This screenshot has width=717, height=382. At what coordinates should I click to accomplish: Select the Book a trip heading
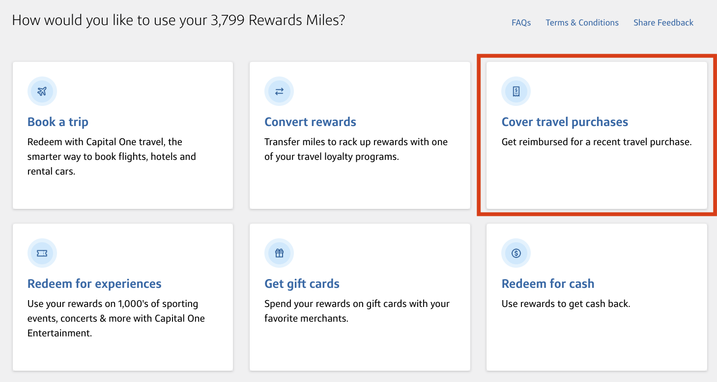(58, 122)
